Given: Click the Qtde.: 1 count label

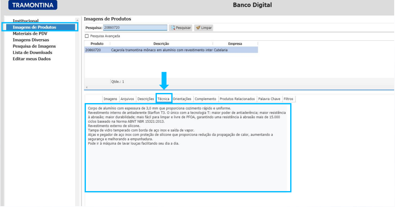Looking at the screenshot, I should point(118,82).
